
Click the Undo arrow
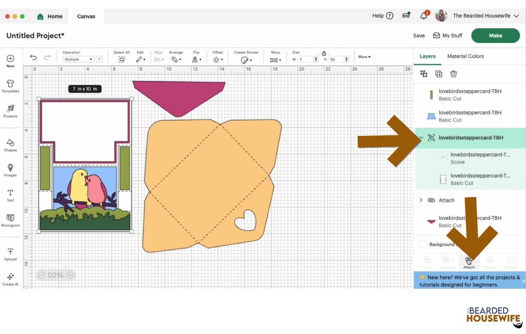33,57
